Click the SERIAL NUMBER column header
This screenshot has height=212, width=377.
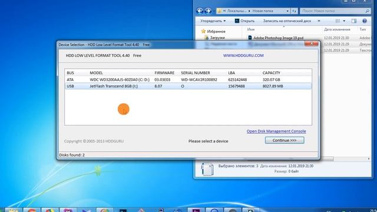[196, 73]
